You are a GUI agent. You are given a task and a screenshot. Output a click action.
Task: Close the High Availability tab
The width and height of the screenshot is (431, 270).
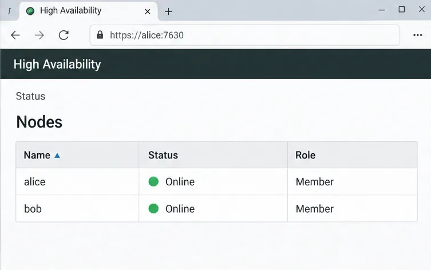point(148,11)
